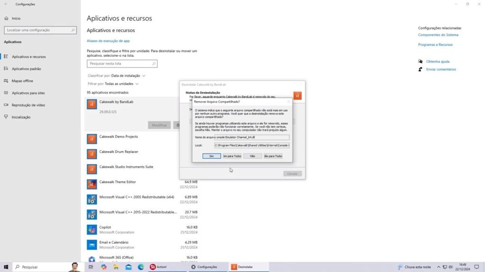Open File Explorer from the taskbar
This screenshot has width=485, height=272.
116,267
